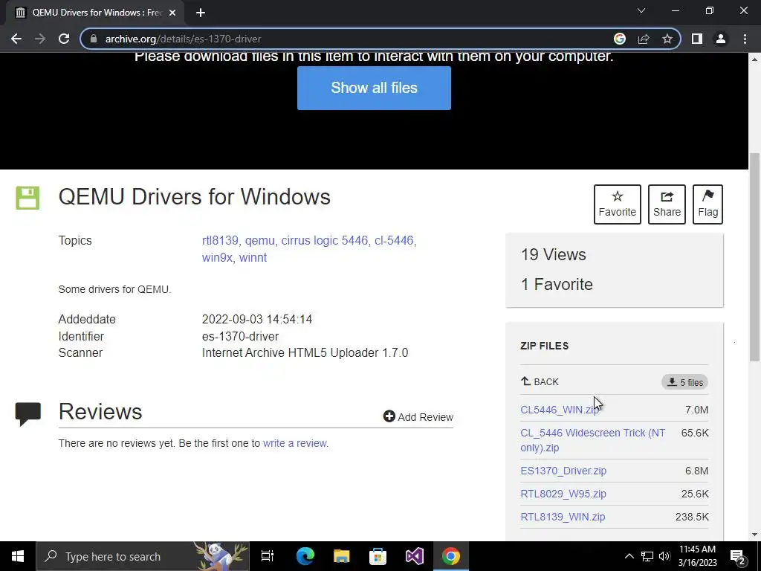Viewport: 761px width, 571px height.
Task: Open File Explorer from taskbar
Action: [x=342, y=556]
